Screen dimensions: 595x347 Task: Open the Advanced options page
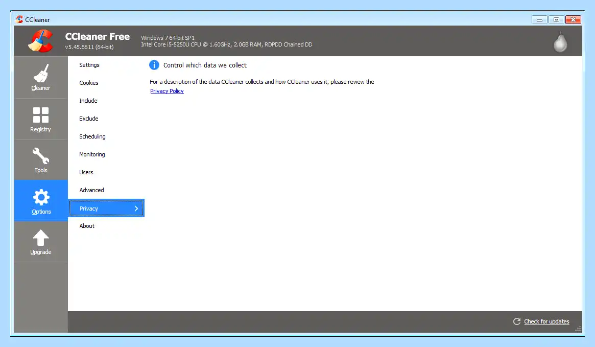[x=91, y=190]
